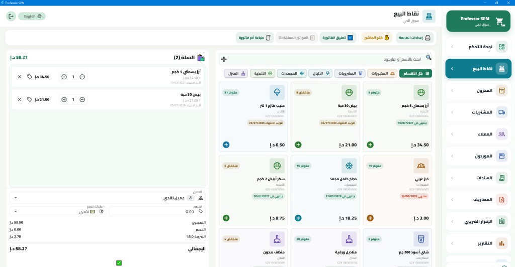This screenshot has height=267, width=515.
Task: Click the منظف صحون product card
Action: (x=253, y=247)
